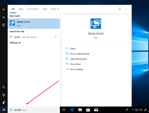The width and height of the screenshot is (149, 113).
Task: Click the Open file location icon
Action: coord(67,59)
